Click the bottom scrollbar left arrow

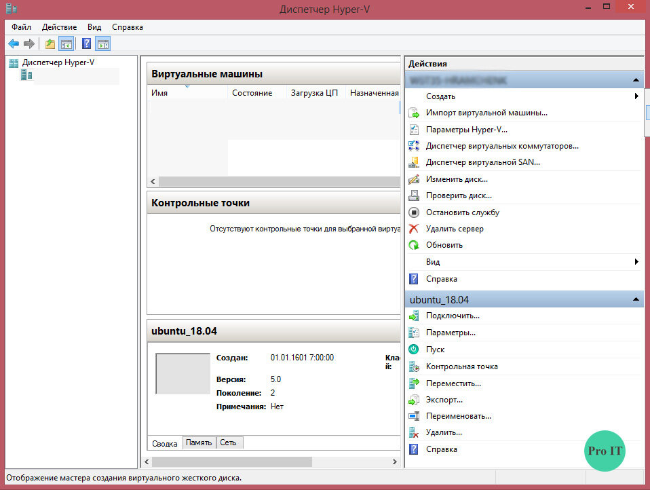(147, 461)
